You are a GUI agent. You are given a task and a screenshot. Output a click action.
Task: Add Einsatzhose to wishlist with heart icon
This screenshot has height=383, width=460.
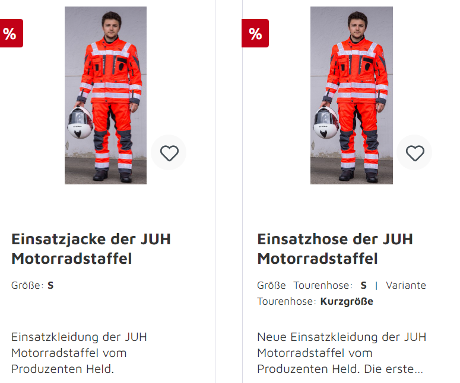tap(414, 153)
